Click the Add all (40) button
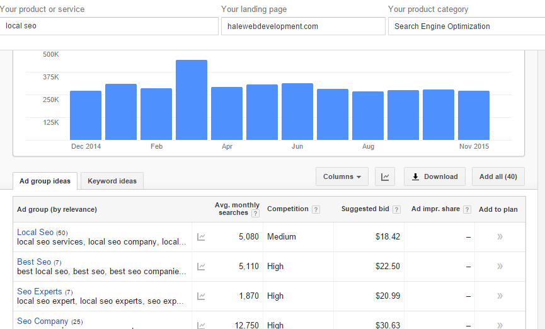Viewport: 545px width, 329px height. [x=498, y=177]
